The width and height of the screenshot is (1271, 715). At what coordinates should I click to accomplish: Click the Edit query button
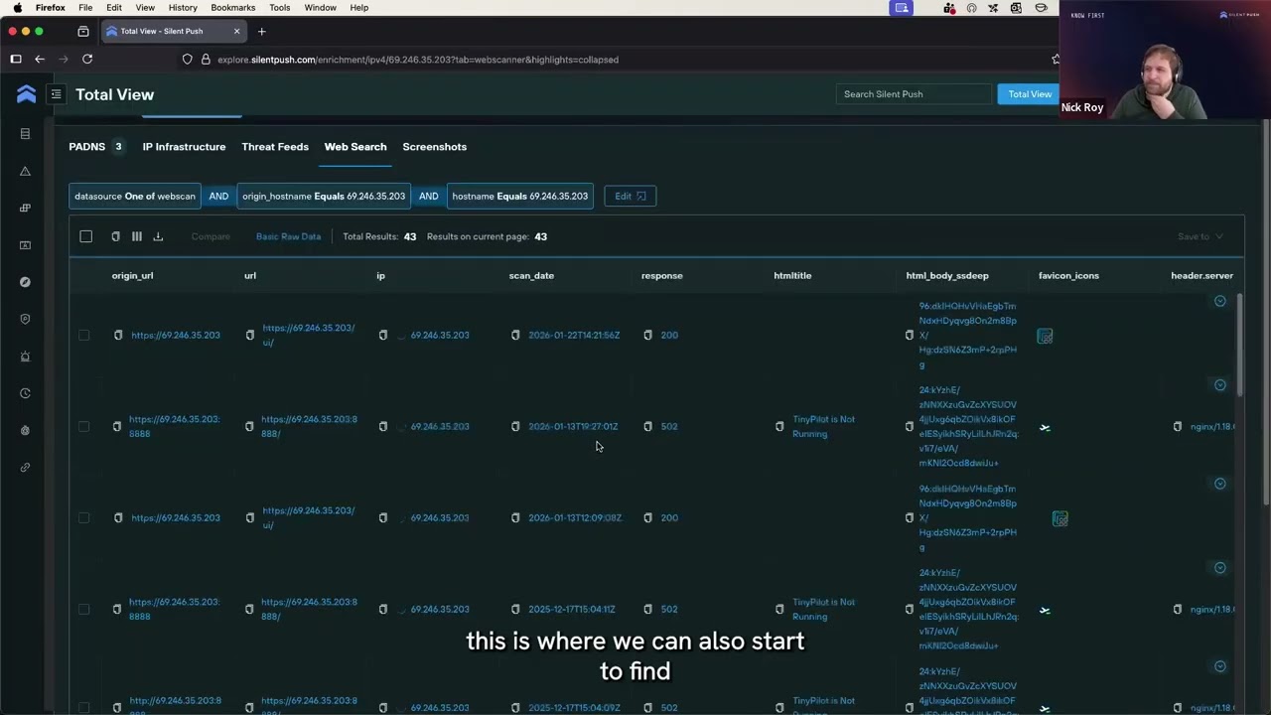(630, 197)
